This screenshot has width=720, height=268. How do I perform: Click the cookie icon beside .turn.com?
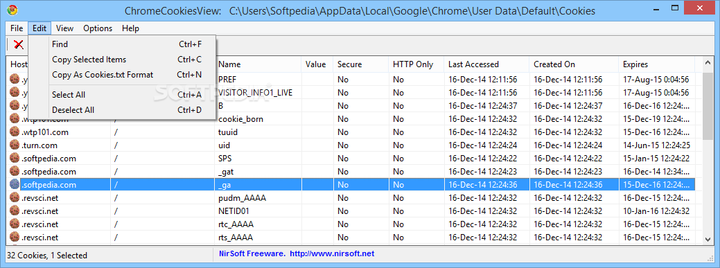(x=15, y=145)
